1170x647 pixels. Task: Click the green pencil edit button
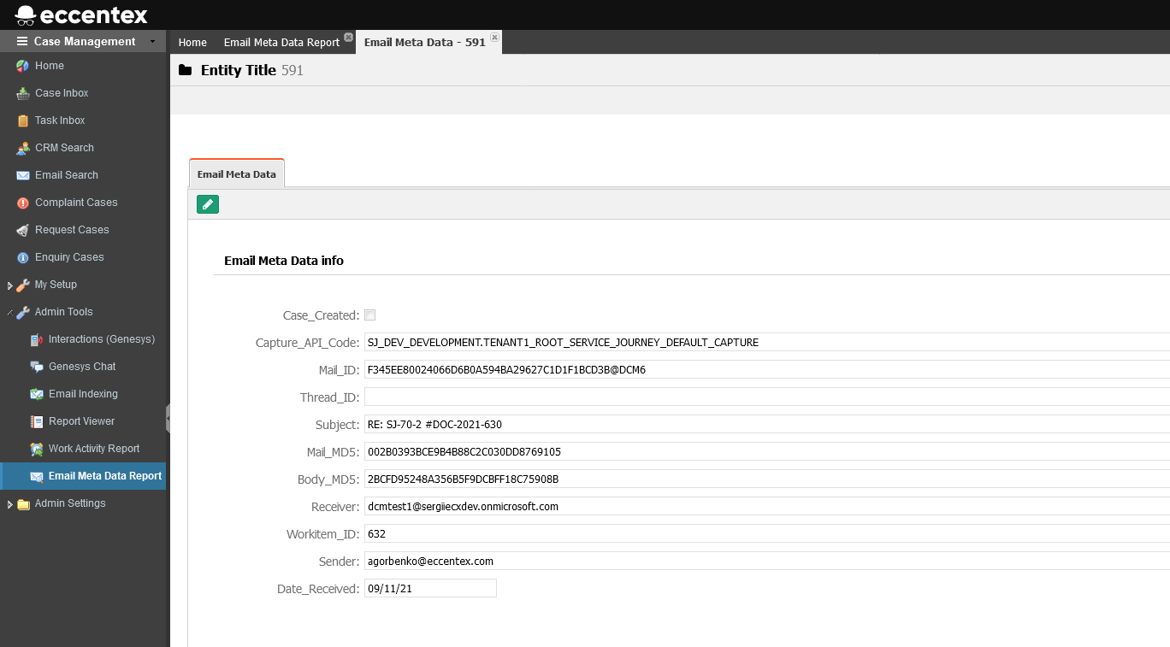[208, 204]
